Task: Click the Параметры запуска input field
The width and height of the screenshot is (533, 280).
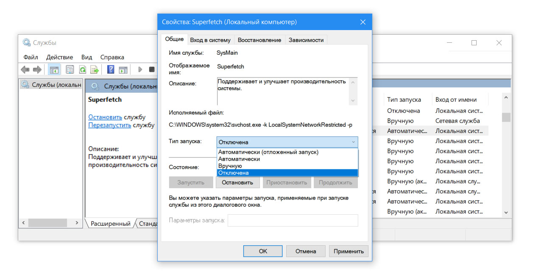Action: (x=293, y=220)
